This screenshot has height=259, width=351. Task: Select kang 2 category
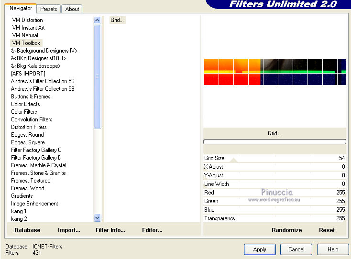[19, 218]
